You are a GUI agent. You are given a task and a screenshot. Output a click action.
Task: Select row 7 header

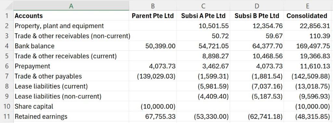7,76
